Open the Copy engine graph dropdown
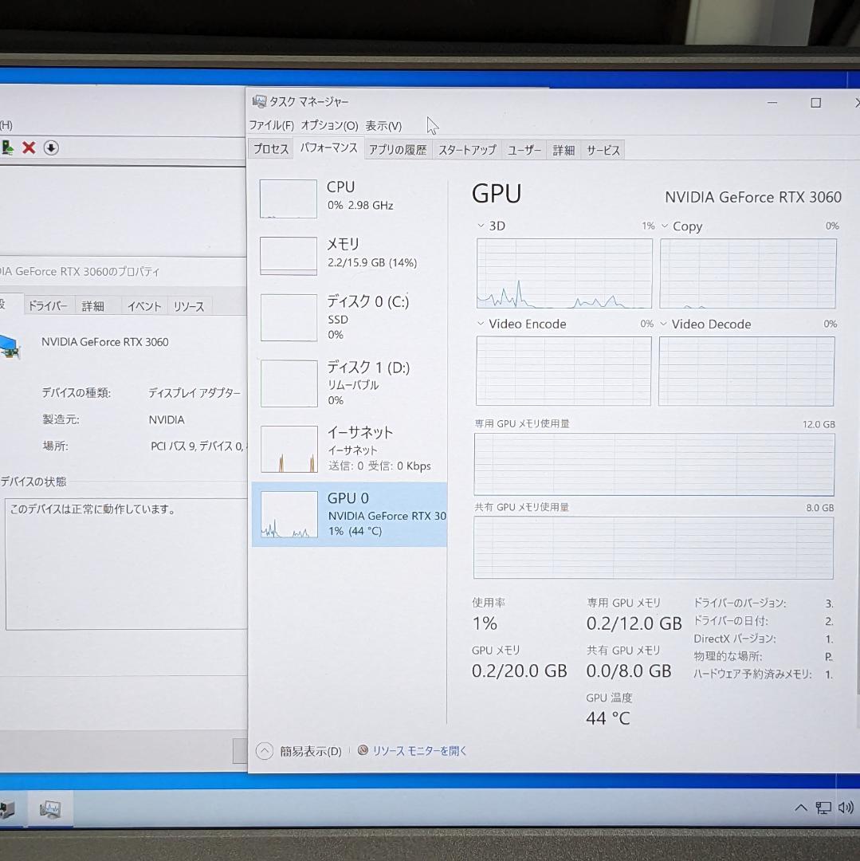 [665, 226]
